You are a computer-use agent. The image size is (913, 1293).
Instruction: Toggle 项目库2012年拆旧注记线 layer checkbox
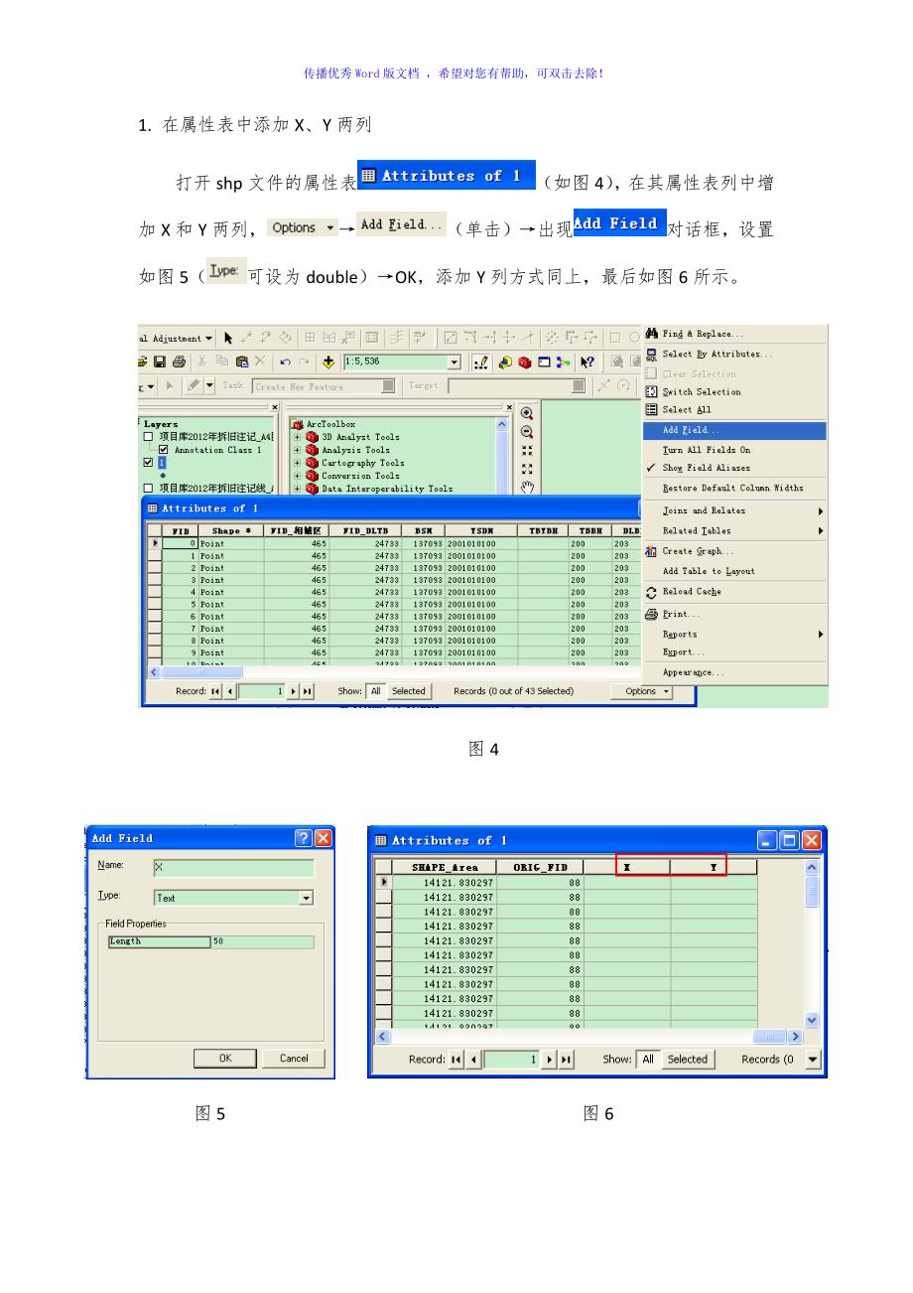[148, 488]
